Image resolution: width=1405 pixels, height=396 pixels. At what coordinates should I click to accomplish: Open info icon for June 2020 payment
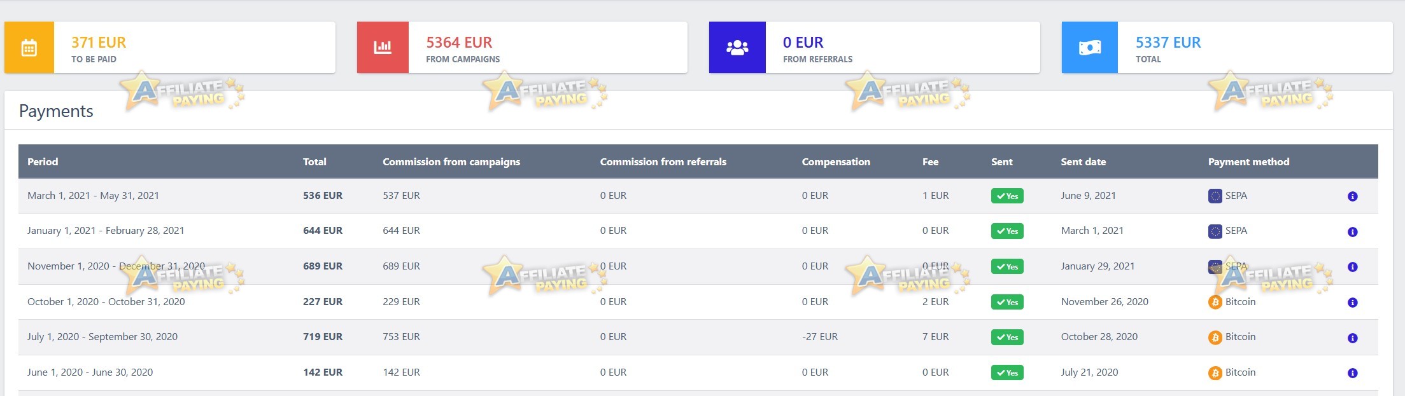coord(1353,373)
